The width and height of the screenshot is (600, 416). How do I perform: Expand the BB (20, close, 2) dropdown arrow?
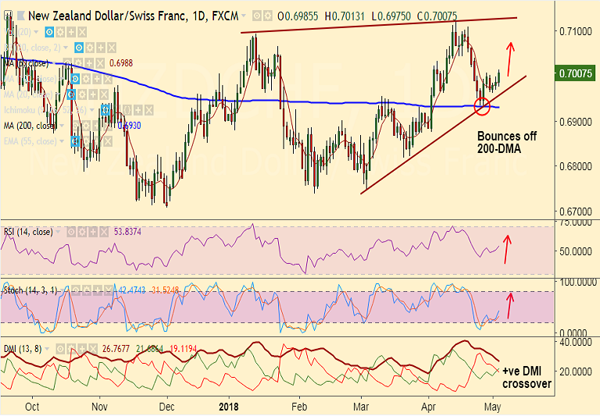coord(66,48)
